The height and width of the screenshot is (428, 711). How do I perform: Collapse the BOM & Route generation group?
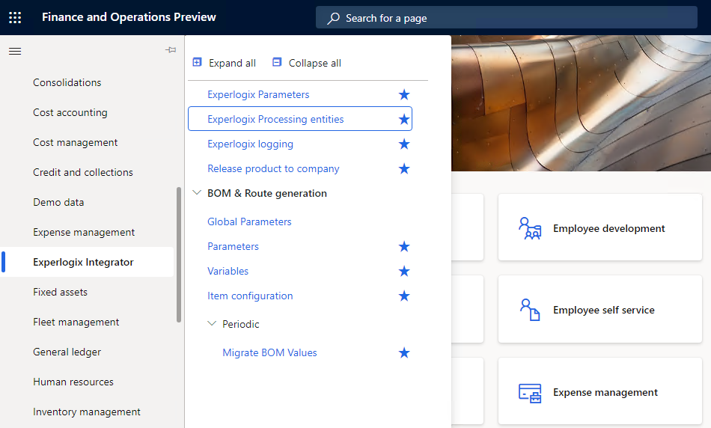pyautogui.click(x=197, y=193)
